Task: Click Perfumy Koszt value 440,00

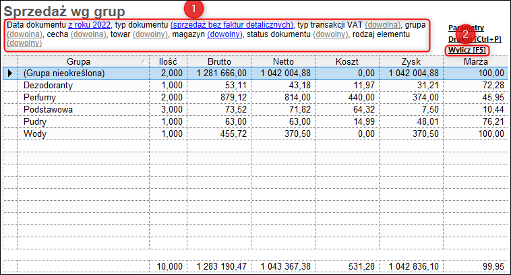Action: click(362, 98)
